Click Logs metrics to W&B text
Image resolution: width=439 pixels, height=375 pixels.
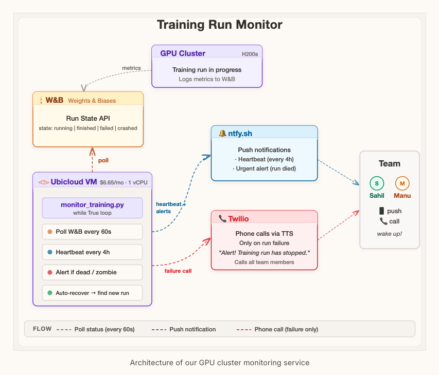click(207, 79)
